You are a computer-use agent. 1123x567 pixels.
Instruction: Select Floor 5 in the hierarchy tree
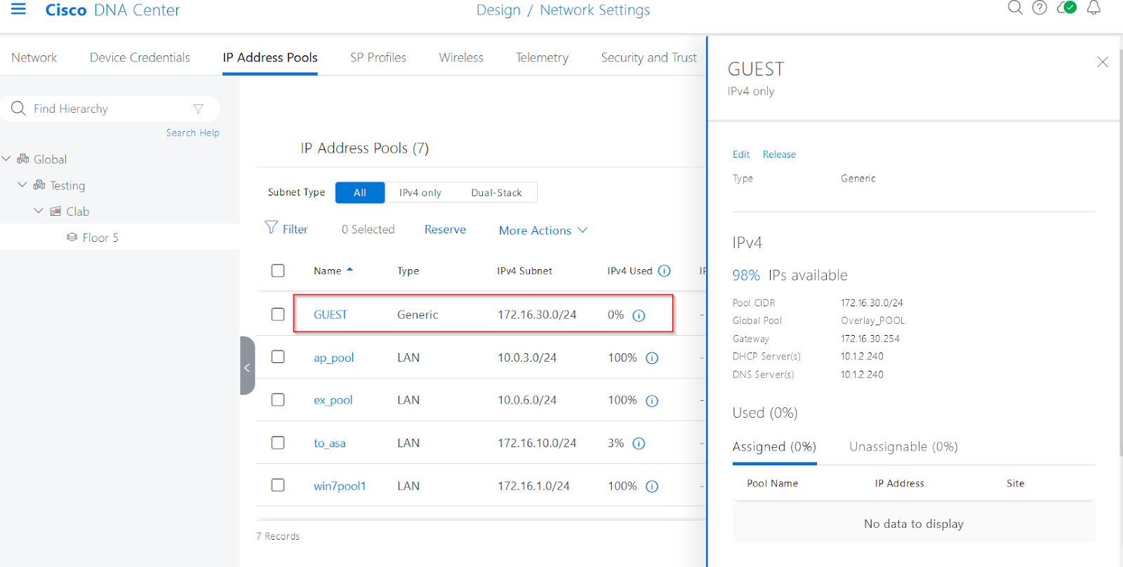(100, 238)
